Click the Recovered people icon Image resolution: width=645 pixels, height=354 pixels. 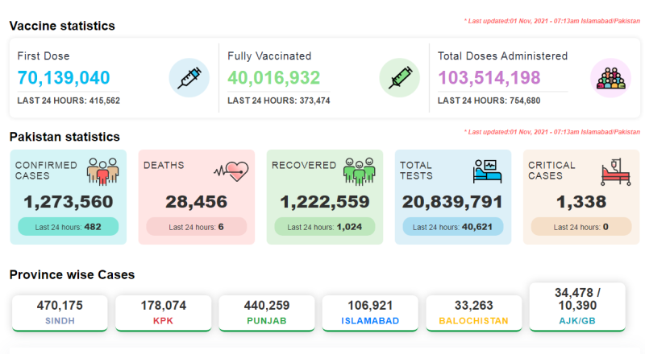[x=359, y=171]
